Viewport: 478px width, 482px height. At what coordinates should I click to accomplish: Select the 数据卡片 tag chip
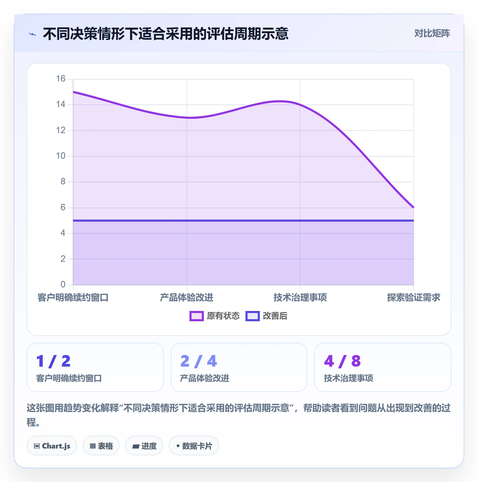click(x=194, y=446)
